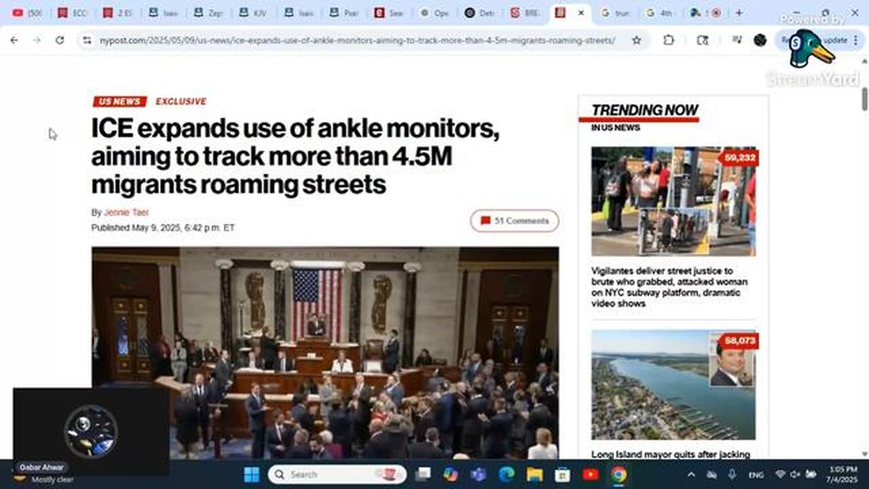Open the Long Island aerial photo thumbnail
This screenshot has height=489, width=869.
point(673,384)
